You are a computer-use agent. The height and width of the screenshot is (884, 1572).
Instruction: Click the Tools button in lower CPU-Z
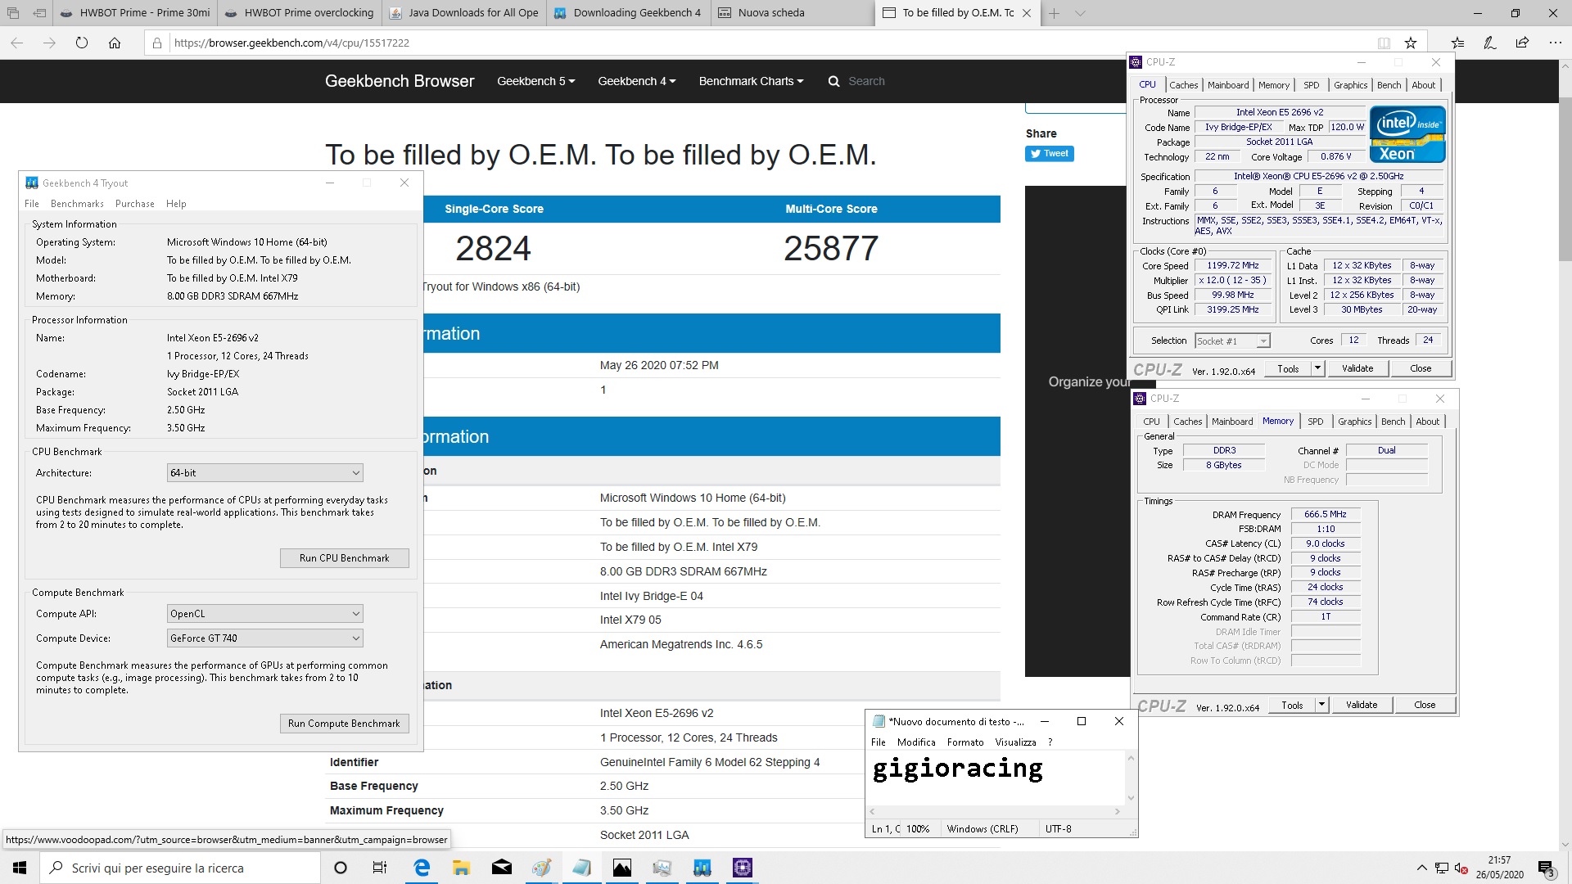[1292, 705]
